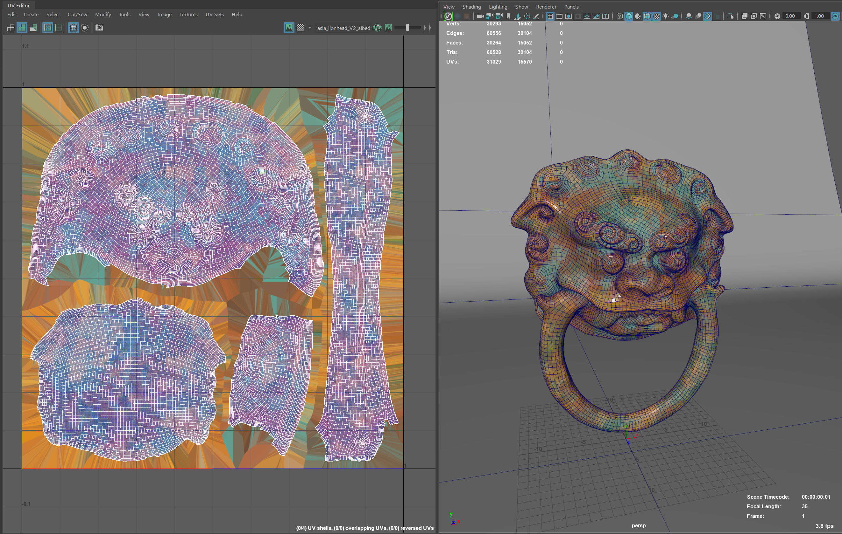Toggle gate mask icon
Screen dimensions: 842x534
pyautogui.click(x=578, y=16)
